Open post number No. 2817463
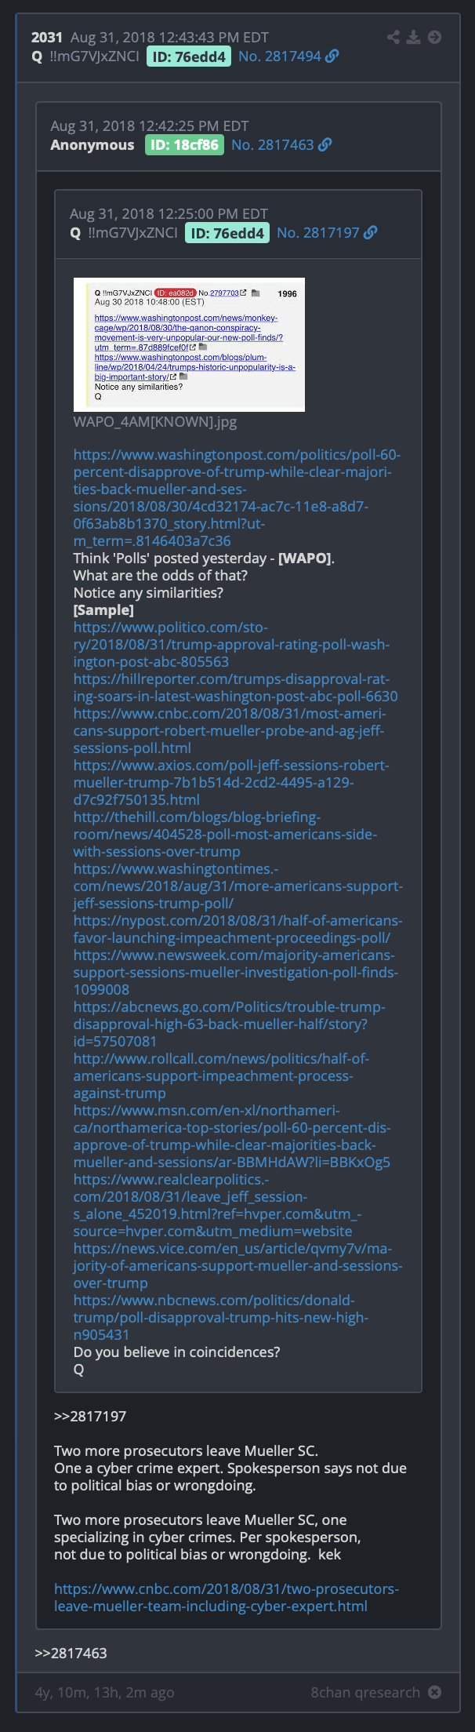This screenshot has height=1732, width=475. tap(273, 145)
